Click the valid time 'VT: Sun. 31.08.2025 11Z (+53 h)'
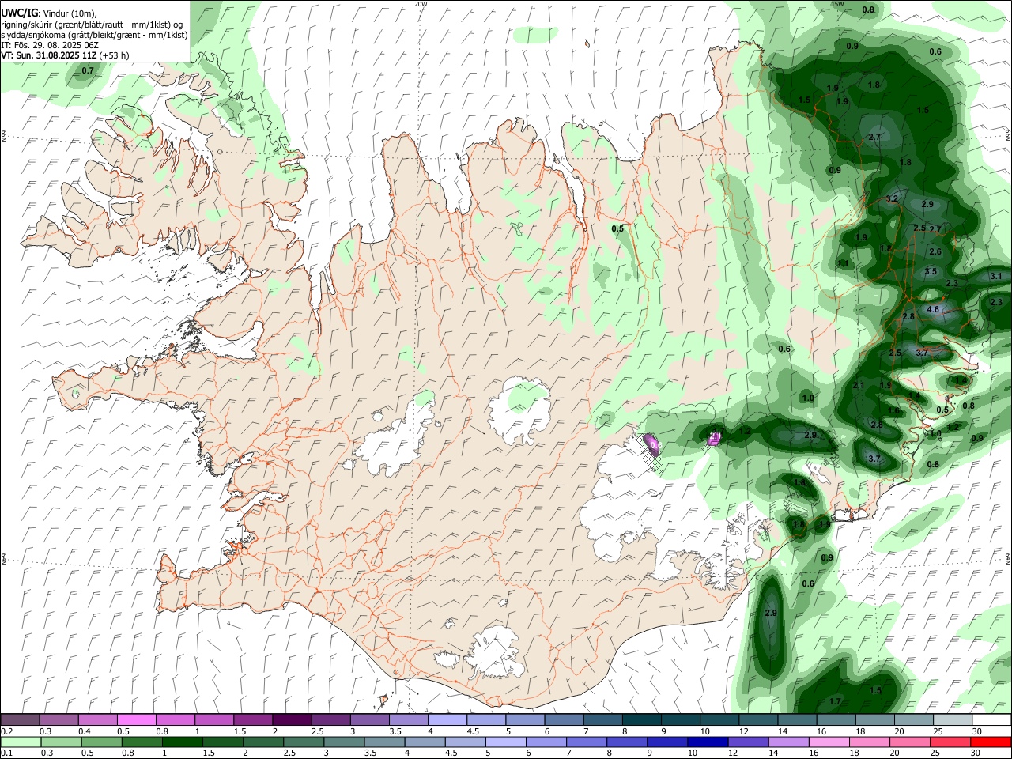The height and width of the screenshot is (759, 1012). 65,55
